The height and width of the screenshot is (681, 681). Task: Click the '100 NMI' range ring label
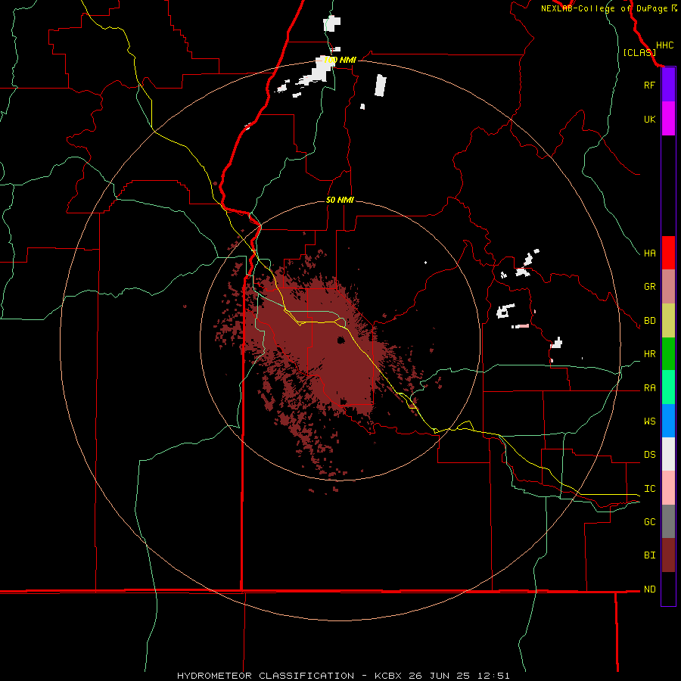click(x=340, y=60)
